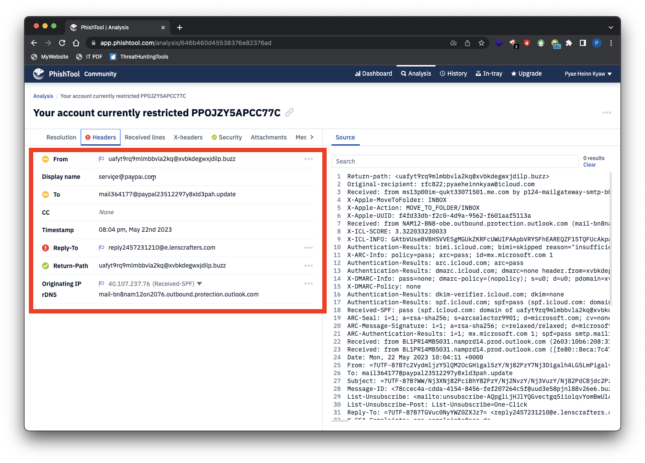Bookmark this page with the star icon
This screenshot has height=463, width=645.
point(481,43)
